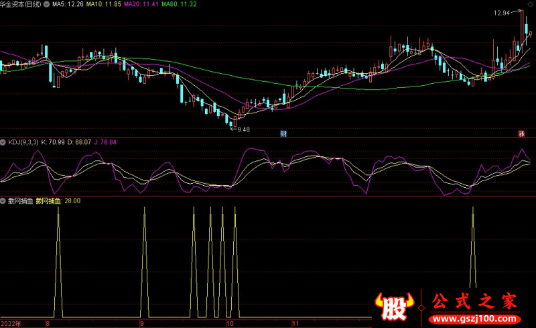This screenshot has width=536, height=328.
Task: Open the KDJ(9,3,3) indicator dropdown arrow
Action: pos(3,143)
